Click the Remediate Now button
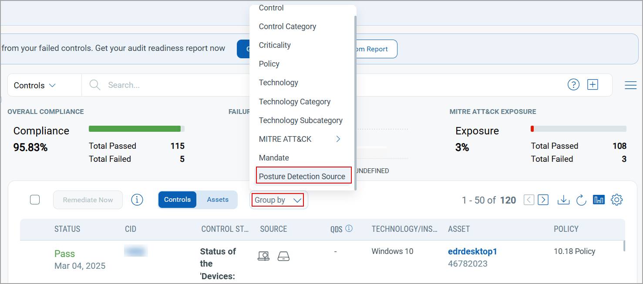The height and width of the screenshot is (284, 643). click(88, 200)
